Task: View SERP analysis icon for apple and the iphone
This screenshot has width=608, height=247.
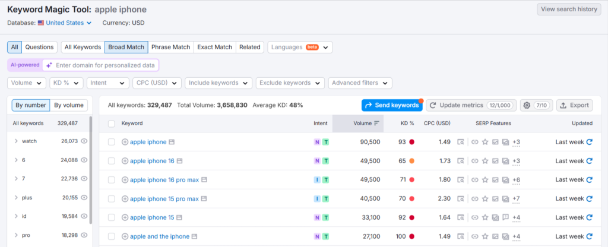Action: [460, 236]
